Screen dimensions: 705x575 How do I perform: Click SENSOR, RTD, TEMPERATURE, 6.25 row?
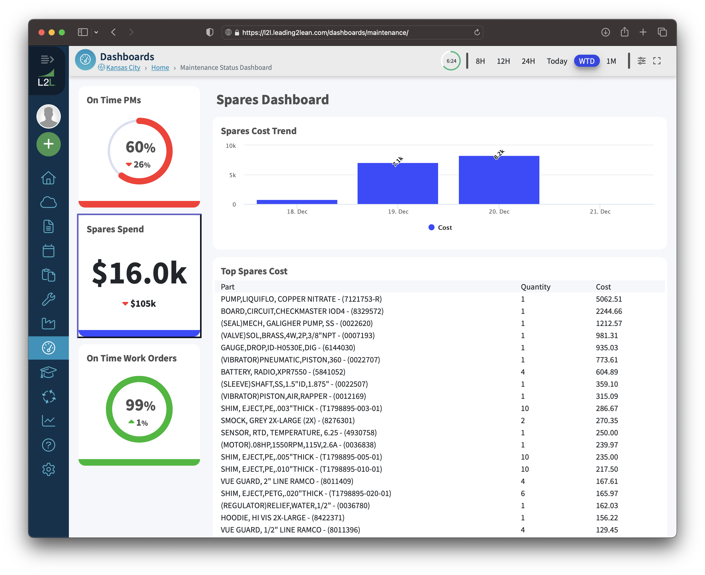click(x=440, y=433)
